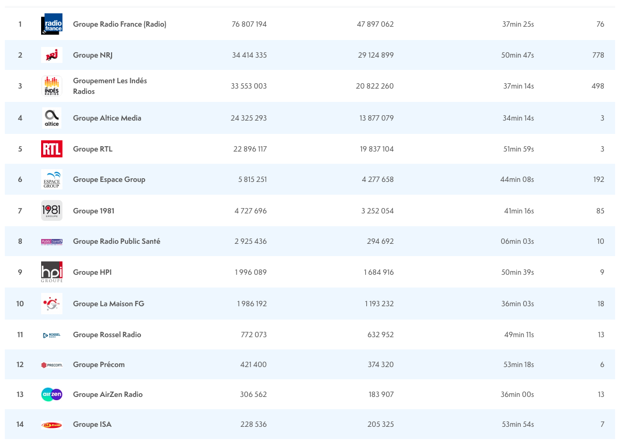Viewport: 622px width, 446px height.
Task: Select Groupe RTL's 22 896 117 value
Action: coord(250,149)
